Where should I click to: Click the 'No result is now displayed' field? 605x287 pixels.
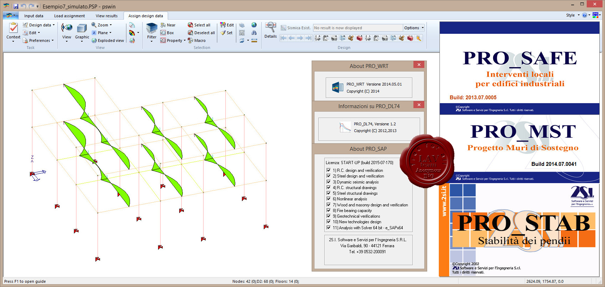click(x=358, y=28)
